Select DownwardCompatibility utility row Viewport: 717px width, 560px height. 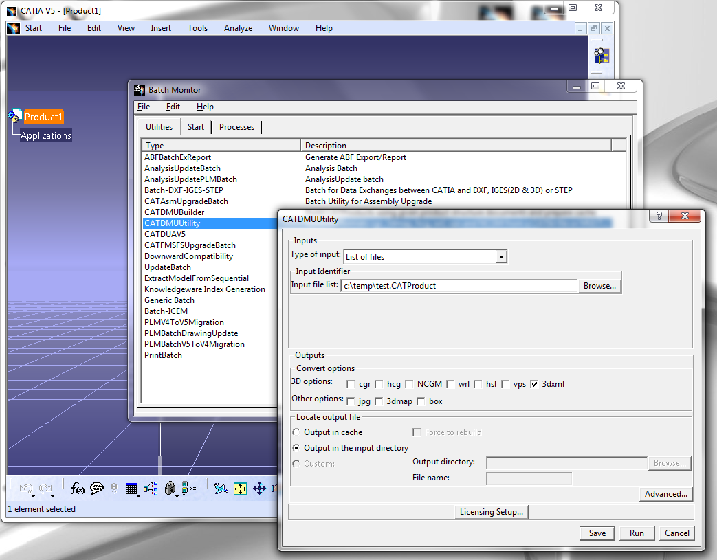188,256
